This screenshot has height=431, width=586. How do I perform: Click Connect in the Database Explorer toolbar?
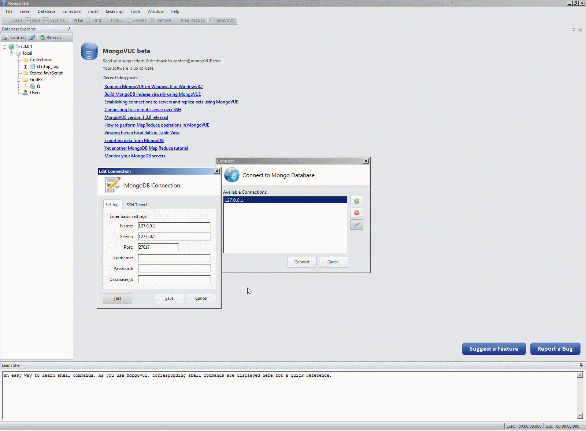tap(15, 37)
